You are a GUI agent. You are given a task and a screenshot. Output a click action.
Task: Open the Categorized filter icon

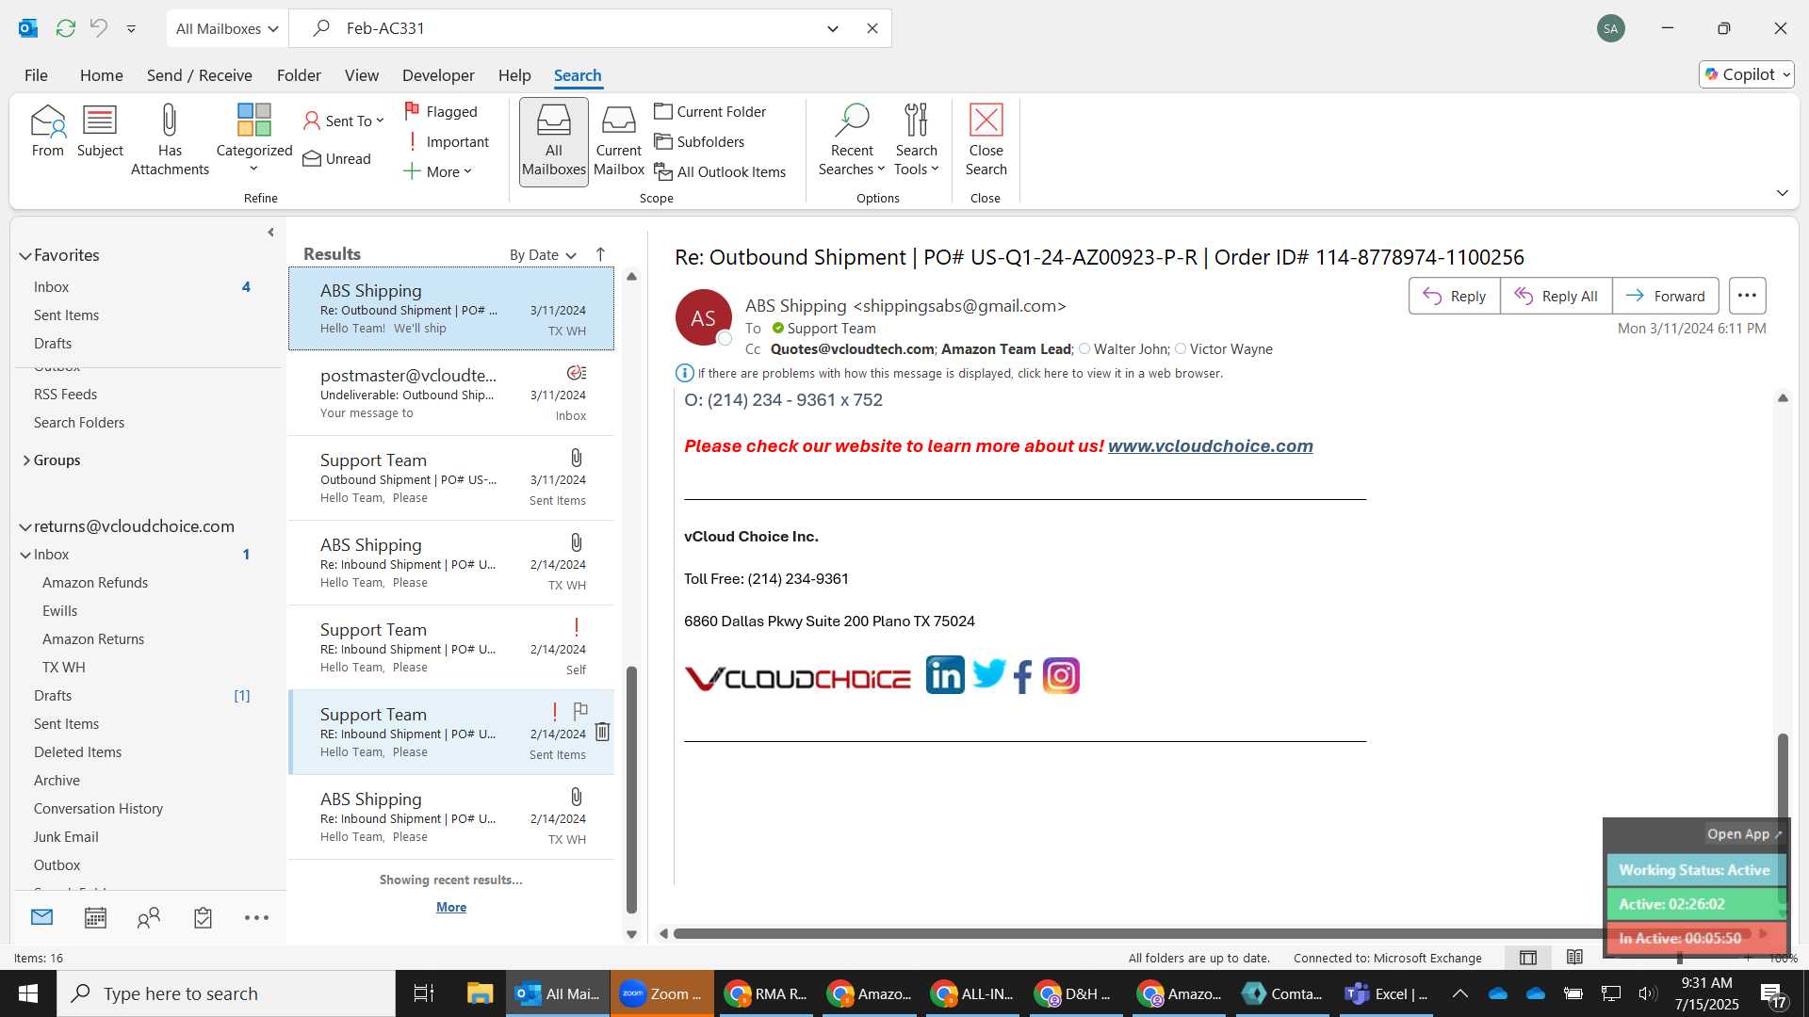[254, 137]
